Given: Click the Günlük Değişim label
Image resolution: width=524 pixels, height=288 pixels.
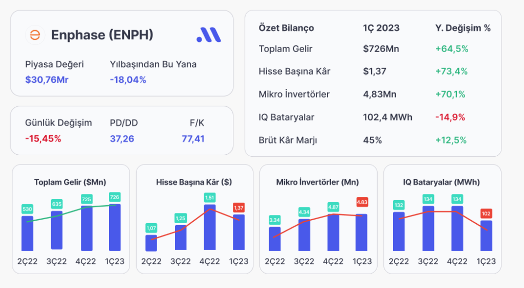Looking at the screenshot, I should point(58,123).
